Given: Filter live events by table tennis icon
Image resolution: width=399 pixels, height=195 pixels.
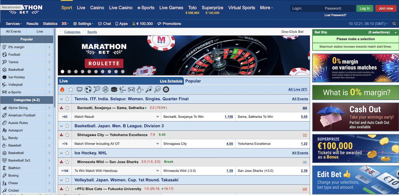Looking at the screenshot, I should pyautogui.click(x=157, y=89).
